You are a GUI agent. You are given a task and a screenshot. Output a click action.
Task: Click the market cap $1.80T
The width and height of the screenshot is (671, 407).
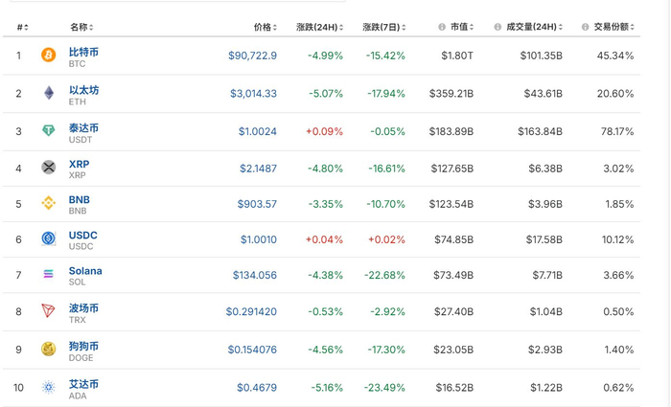click(x=457, y=56)
